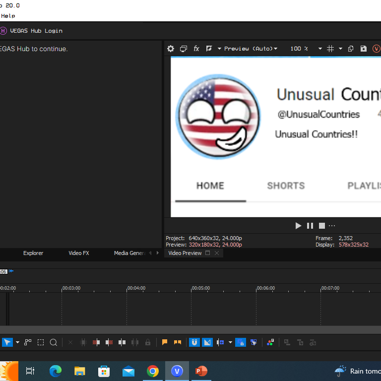Play the video preview

point(298,226)
